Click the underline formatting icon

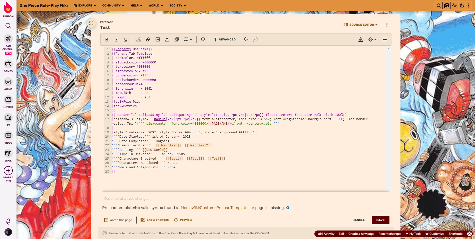126,39
